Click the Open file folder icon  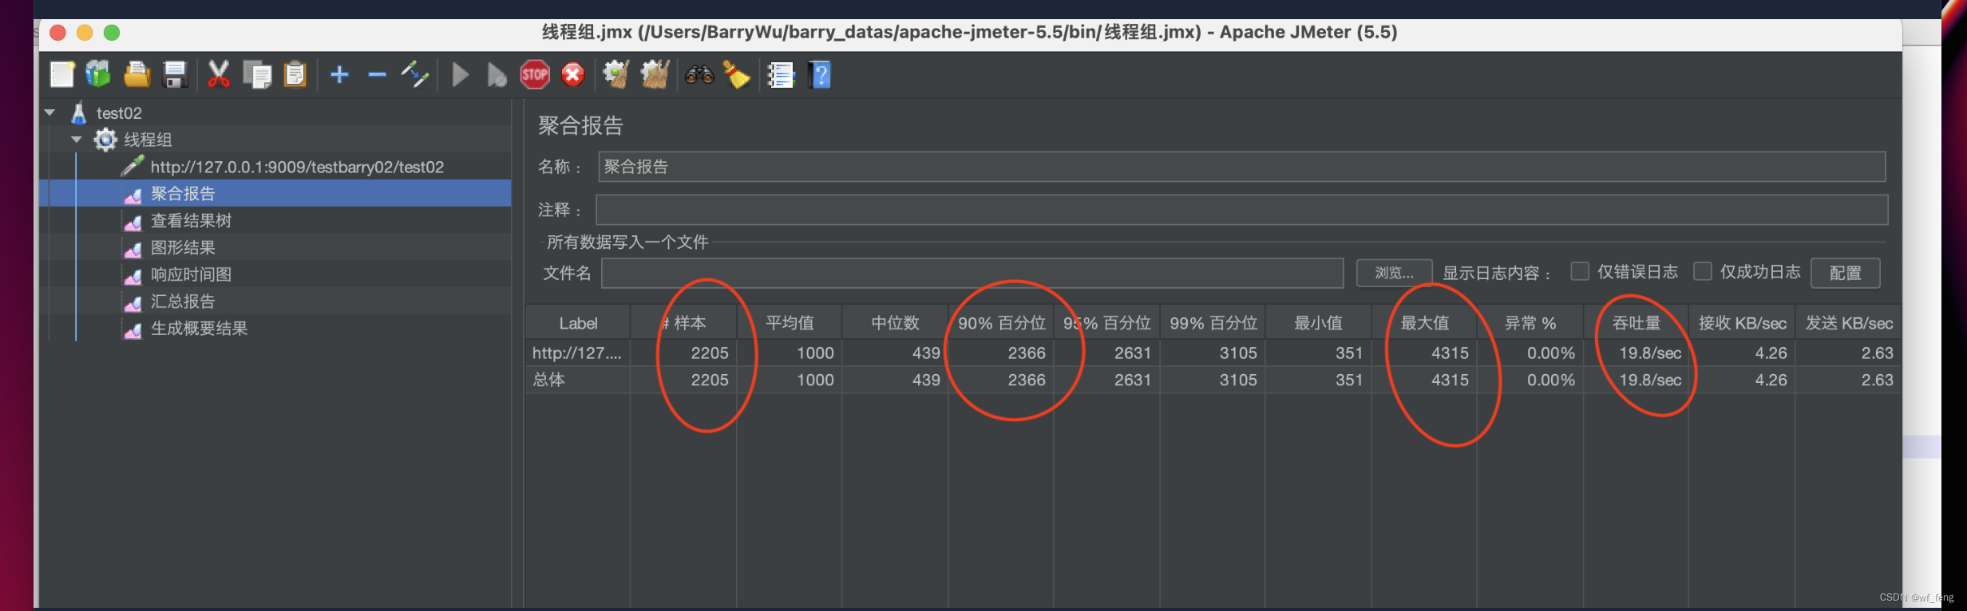137,75
